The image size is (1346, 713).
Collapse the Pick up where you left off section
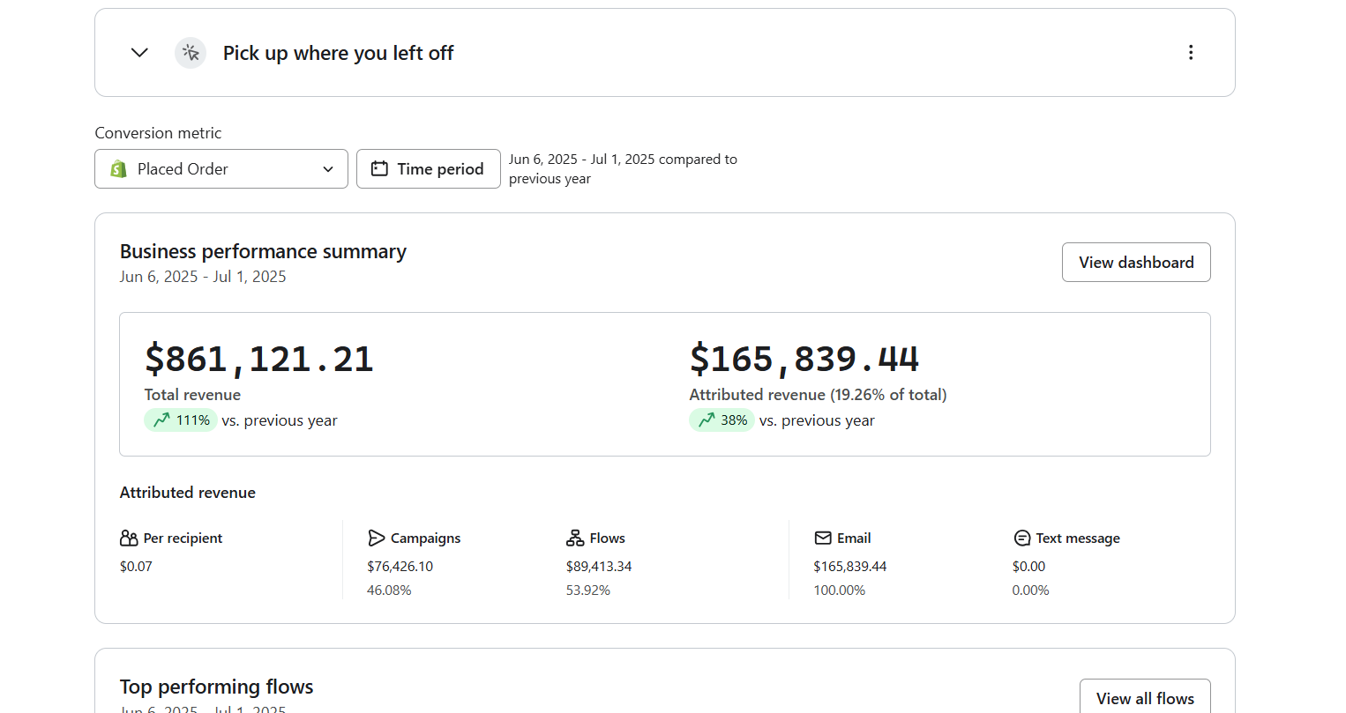pos(139,53)
